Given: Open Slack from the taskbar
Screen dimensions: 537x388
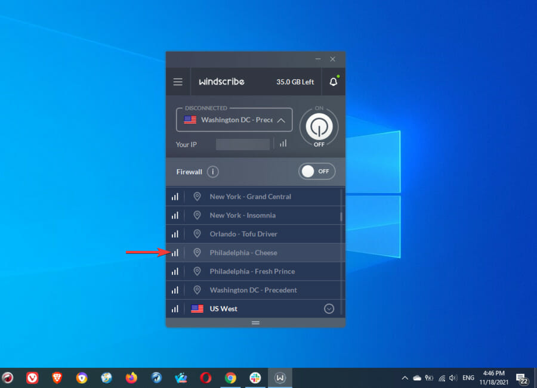Looking at the screenshot, I should pyautogui.click(x=255, y=378).
